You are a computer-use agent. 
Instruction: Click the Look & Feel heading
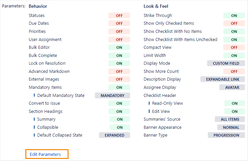pos(156,6)
